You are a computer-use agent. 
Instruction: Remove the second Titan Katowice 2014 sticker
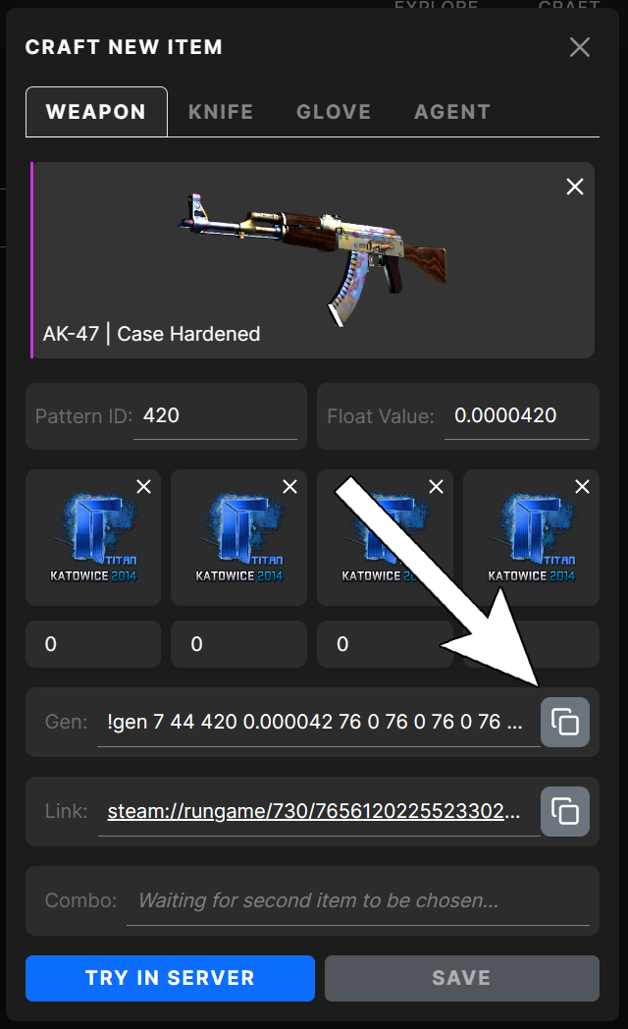pos(289,486)
